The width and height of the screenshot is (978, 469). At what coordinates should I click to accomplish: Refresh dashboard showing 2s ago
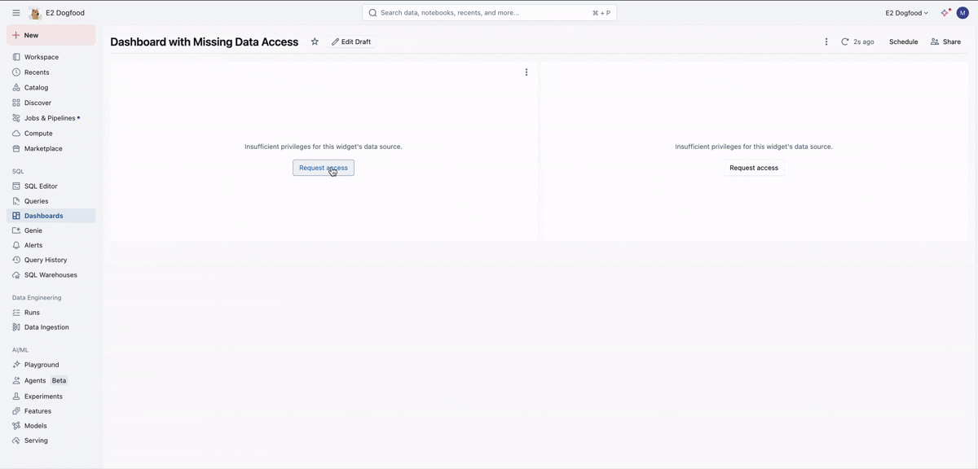pos(857,42)
